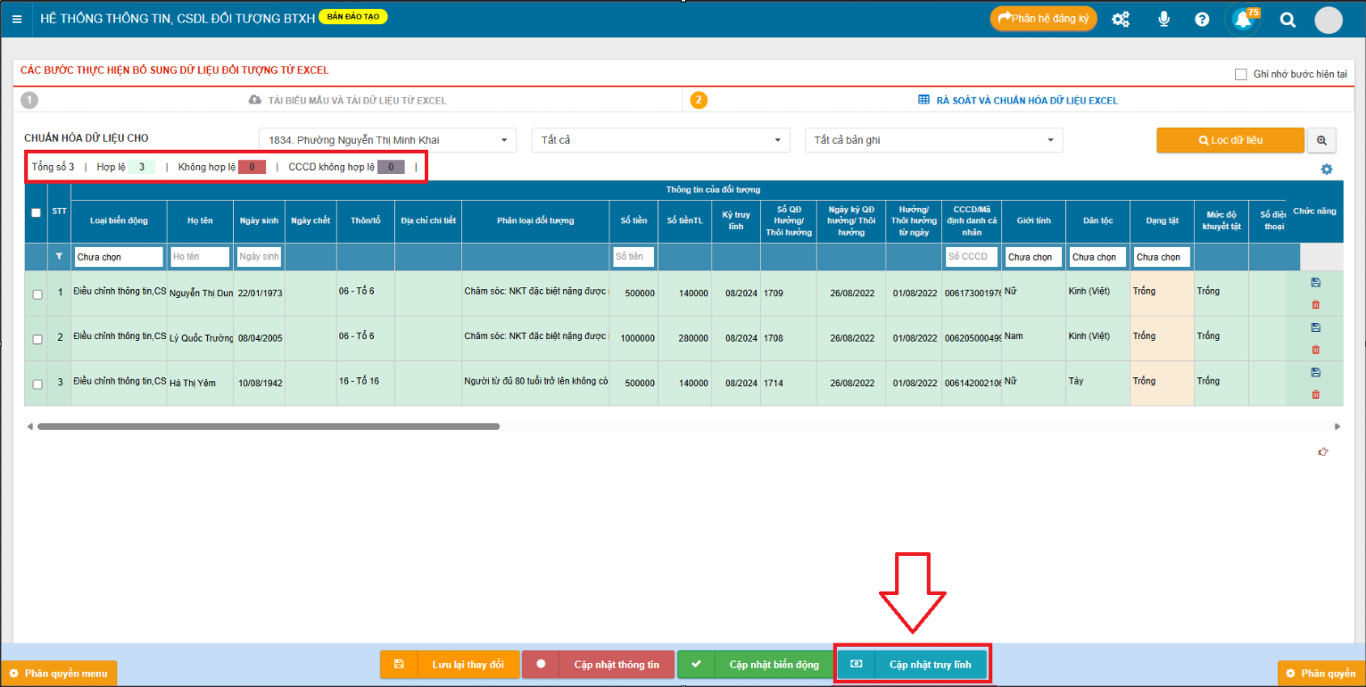Click the notification bell icon
The image size is (1366, 687).
click(x=1243, y=20)
